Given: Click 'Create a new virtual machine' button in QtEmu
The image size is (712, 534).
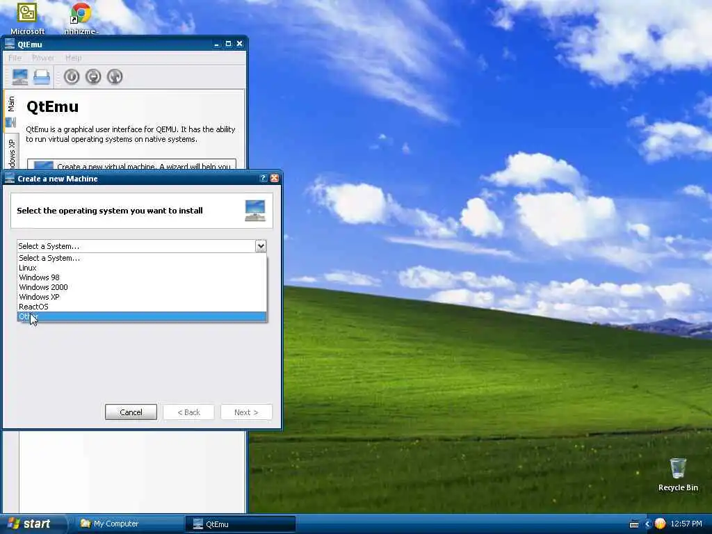Looking at the screenshot, I should 131,165.
